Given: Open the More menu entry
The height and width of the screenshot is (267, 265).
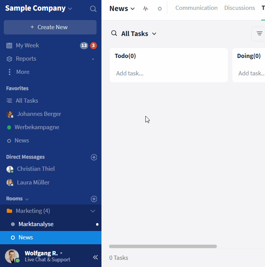Looking at the screenshot, I should click(x=23, y=72).
